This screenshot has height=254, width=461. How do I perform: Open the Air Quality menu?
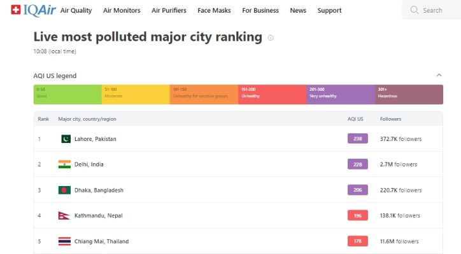(x=76, y=10)
